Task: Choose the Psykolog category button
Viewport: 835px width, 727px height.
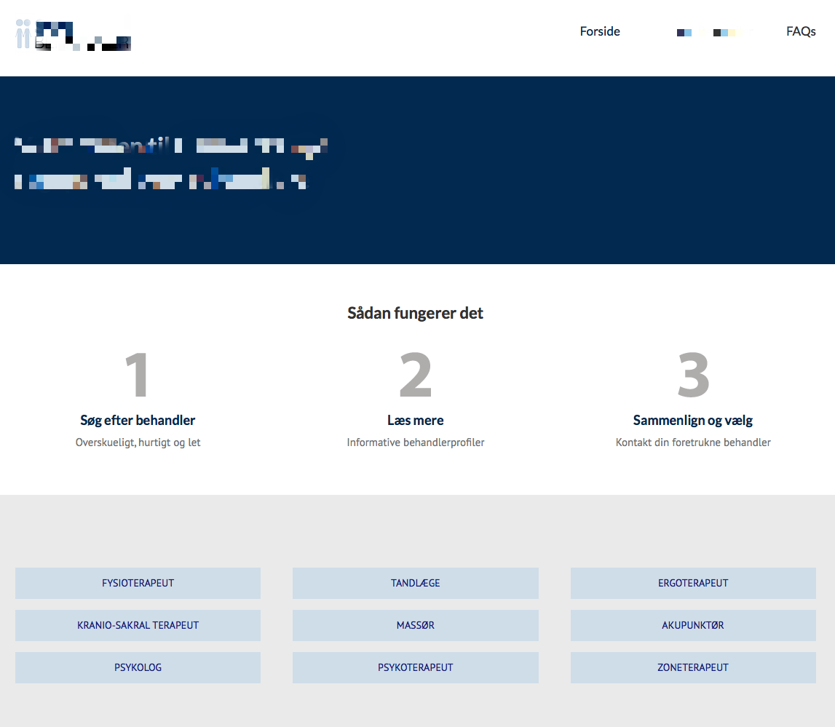Action: (x=138, y=667)
